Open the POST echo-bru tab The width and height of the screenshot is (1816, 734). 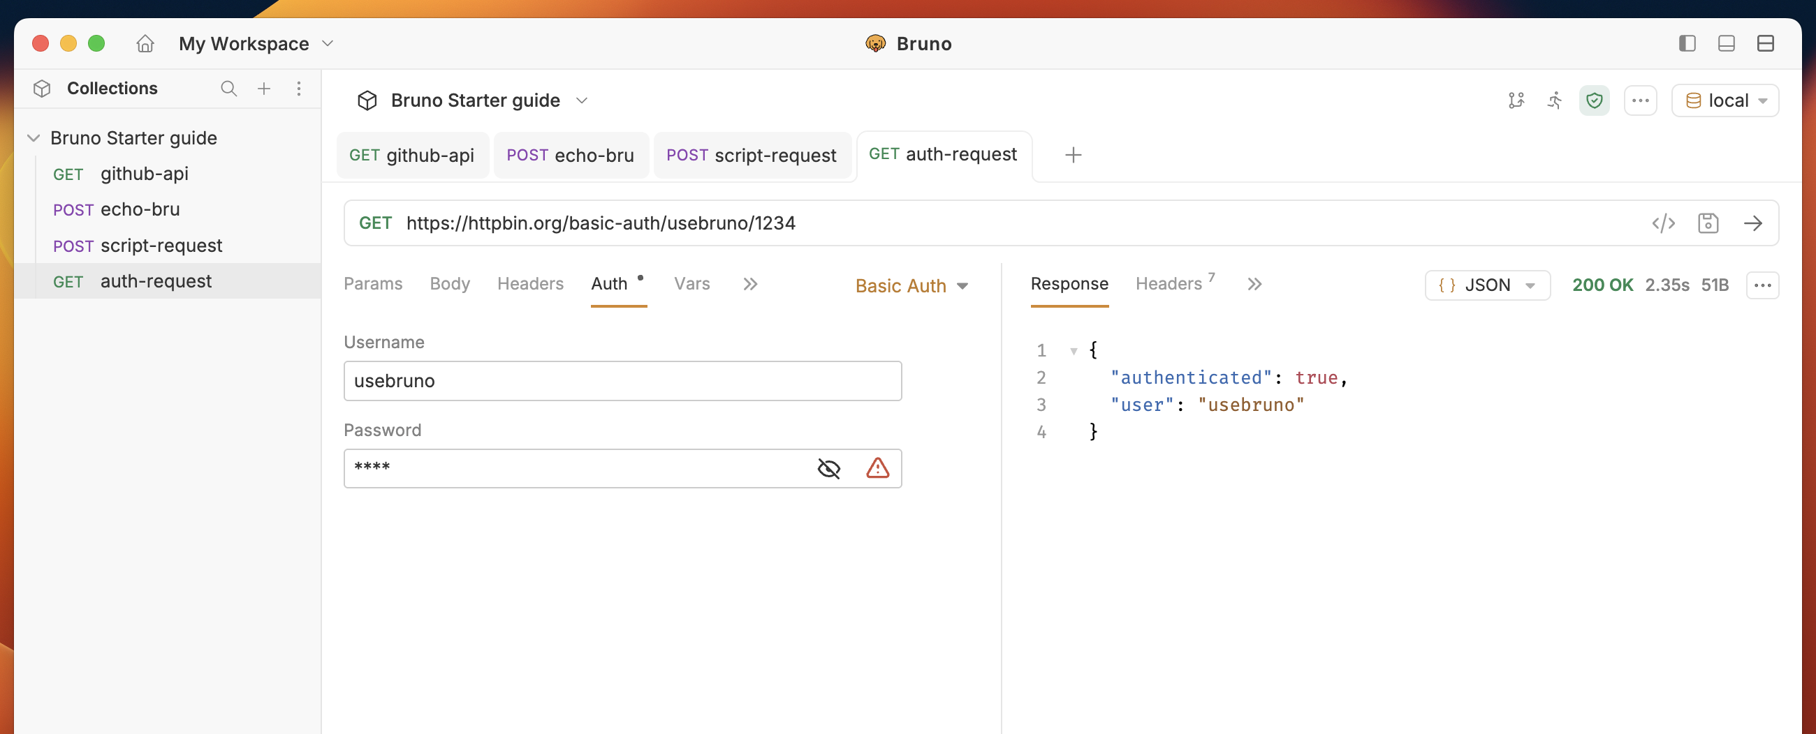tap(571, 155)
